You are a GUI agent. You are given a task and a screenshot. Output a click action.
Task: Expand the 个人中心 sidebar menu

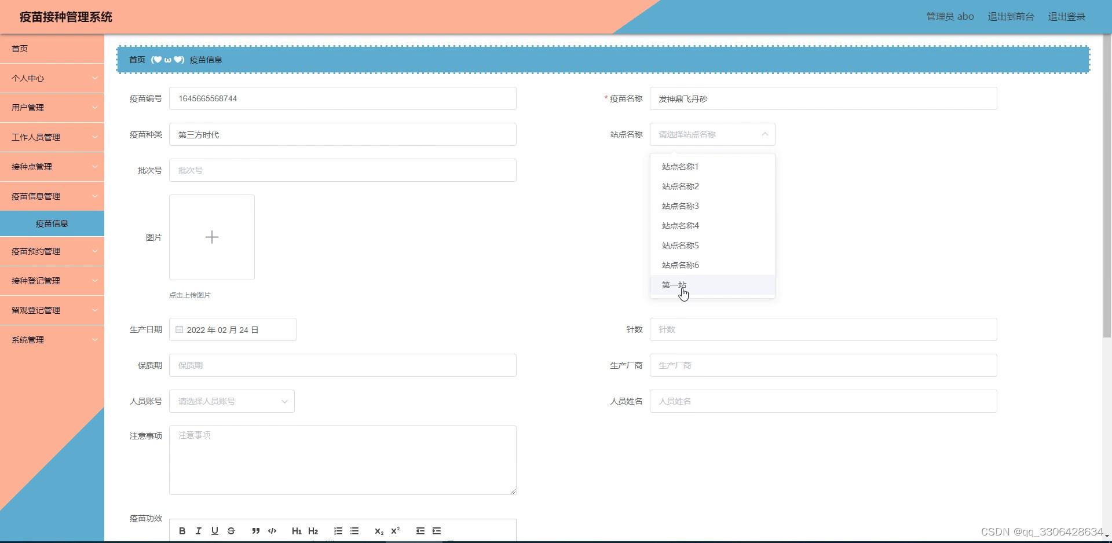tap(52, 78)
